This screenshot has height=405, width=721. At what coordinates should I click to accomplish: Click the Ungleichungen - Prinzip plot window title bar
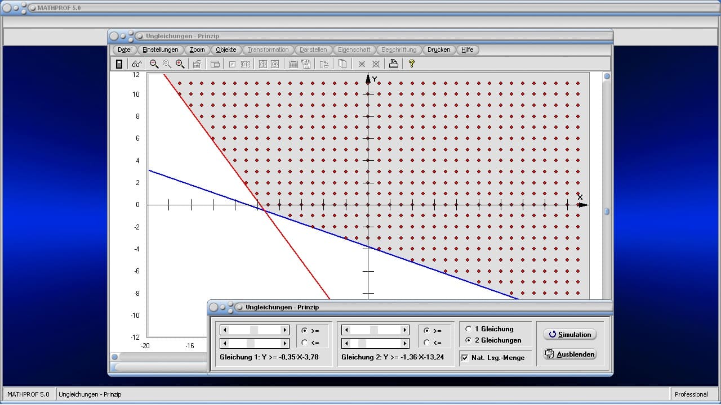click(360, 36)
